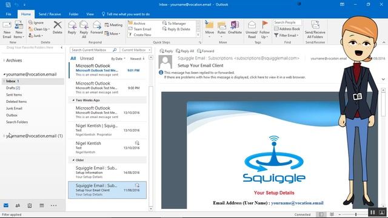Show Unread messages only
The width and height of the screenshot is (388, 218).
click(87, 58)
